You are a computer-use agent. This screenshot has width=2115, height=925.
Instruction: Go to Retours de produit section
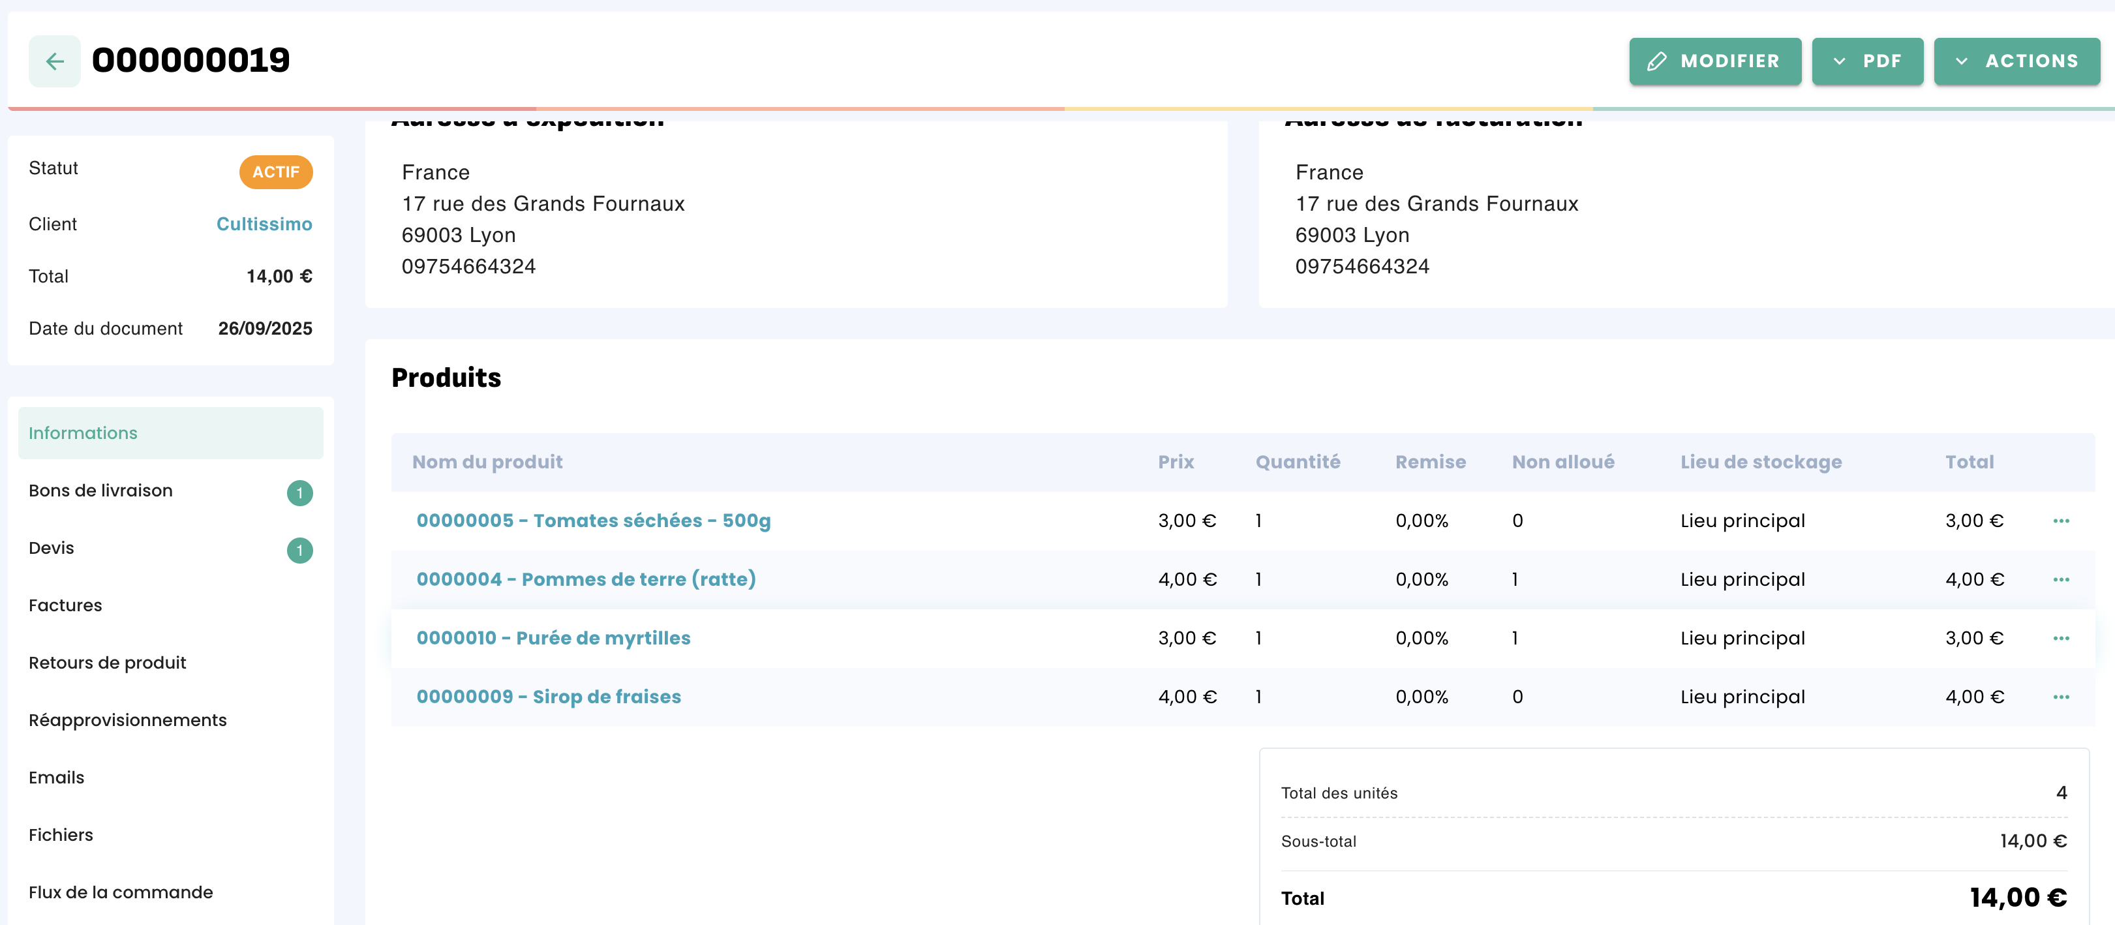[x=108, y=662]
